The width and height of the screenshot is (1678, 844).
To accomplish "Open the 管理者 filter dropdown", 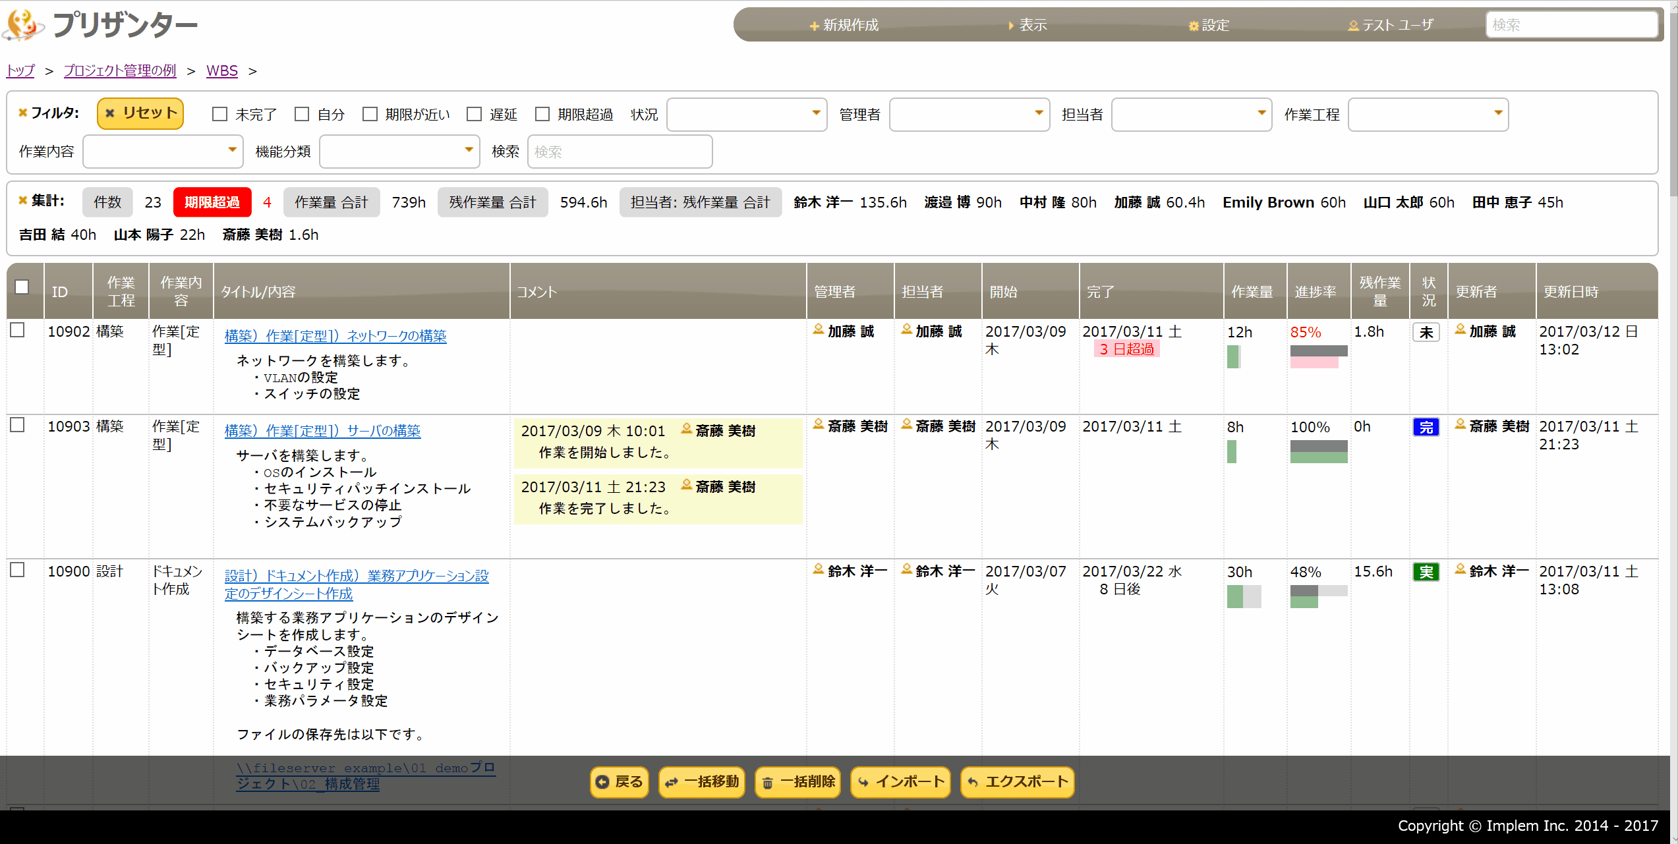I will point(969,115).
